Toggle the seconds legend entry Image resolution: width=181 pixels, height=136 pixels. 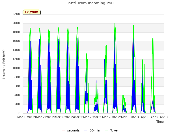pyautogui.click(x=70, y=130)
